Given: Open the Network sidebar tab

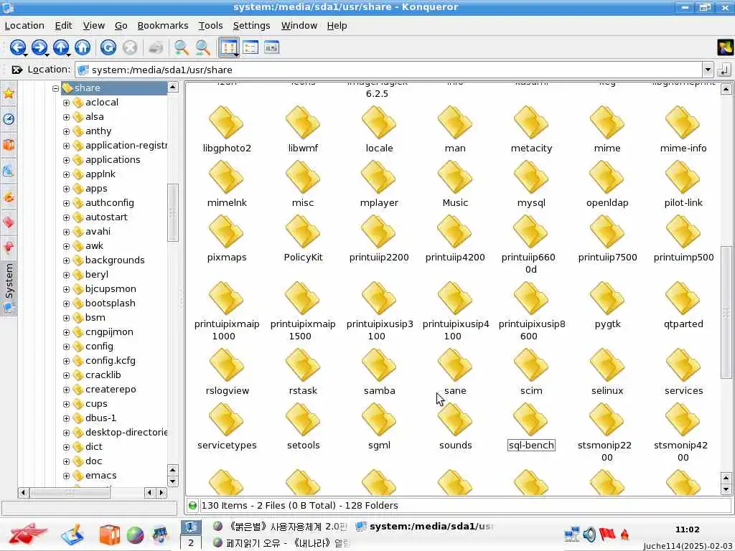Looking at the screenshot, I should pyautogui.click(x=9, y=171).
